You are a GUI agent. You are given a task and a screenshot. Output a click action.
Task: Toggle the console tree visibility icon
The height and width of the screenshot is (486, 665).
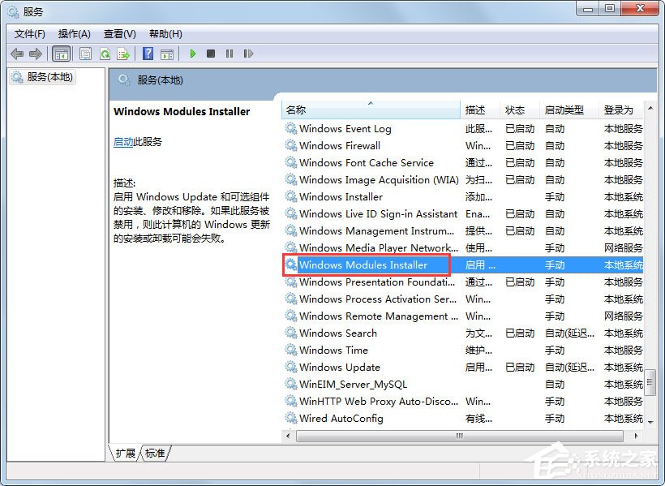click(61, 54)
